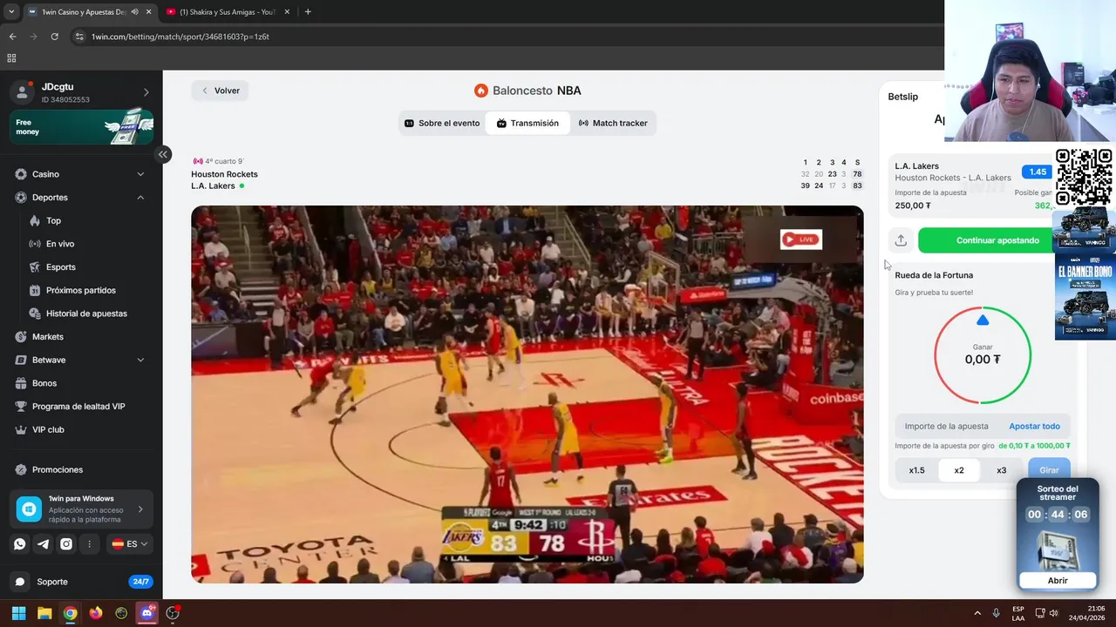Select the x3 multiplier option
1116x627 pixels.
tap(1001, 470)
